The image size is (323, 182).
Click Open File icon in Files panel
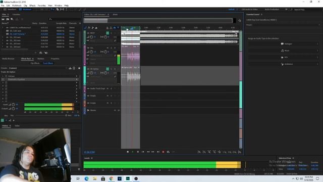coord(3,19)
